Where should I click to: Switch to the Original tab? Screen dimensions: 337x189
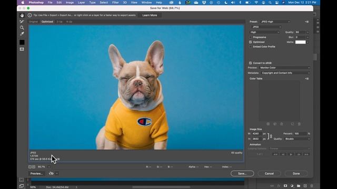pyautogui.click(x=33, y=22)
